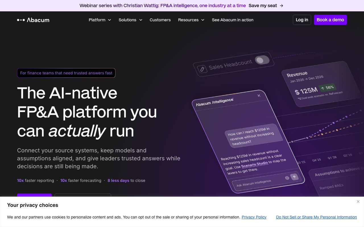Click the 8 less days to close text

coord(126,180)
